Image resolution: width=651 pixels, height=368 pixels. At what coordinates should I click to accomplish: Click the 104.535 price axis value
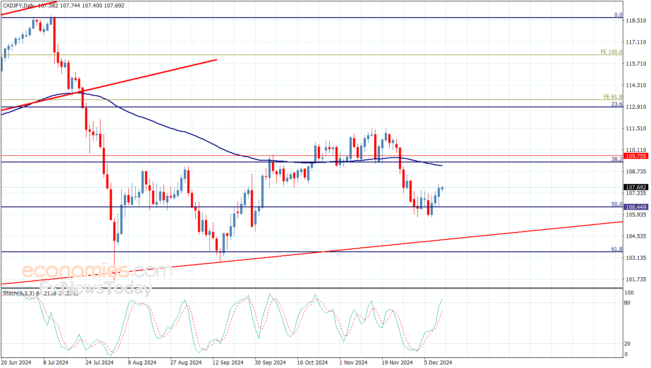coord(636,236)
